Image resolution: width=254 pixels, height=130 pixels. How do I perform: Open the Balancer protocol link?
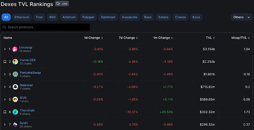coord(26,85)
